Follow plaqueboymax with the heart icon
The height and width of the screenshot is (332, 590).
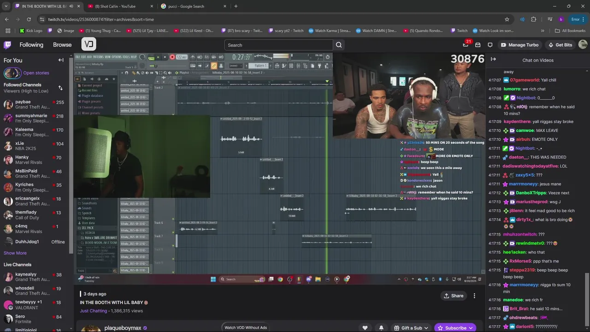365,328
